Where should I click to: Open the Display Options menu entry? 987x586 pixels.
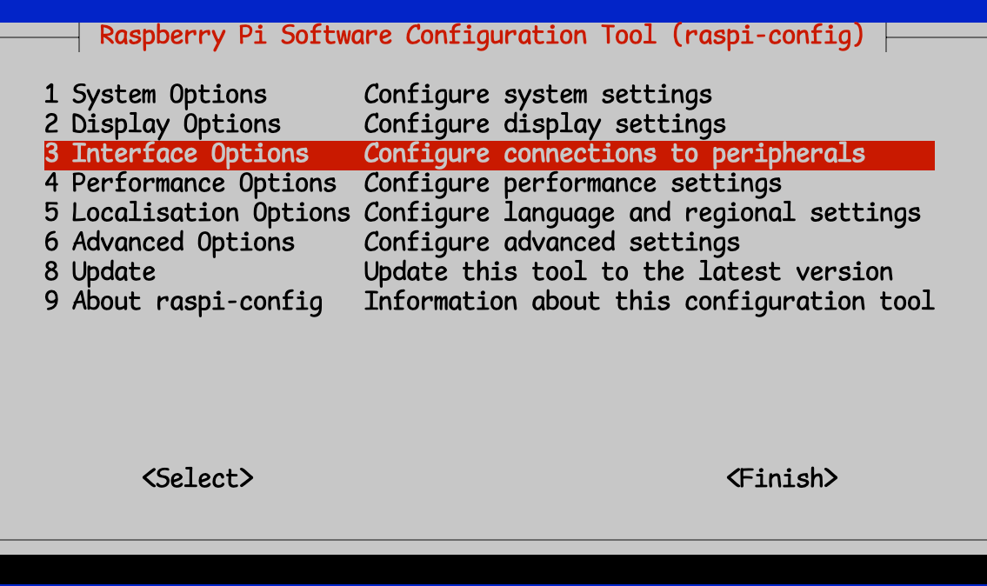pos(163,123)
